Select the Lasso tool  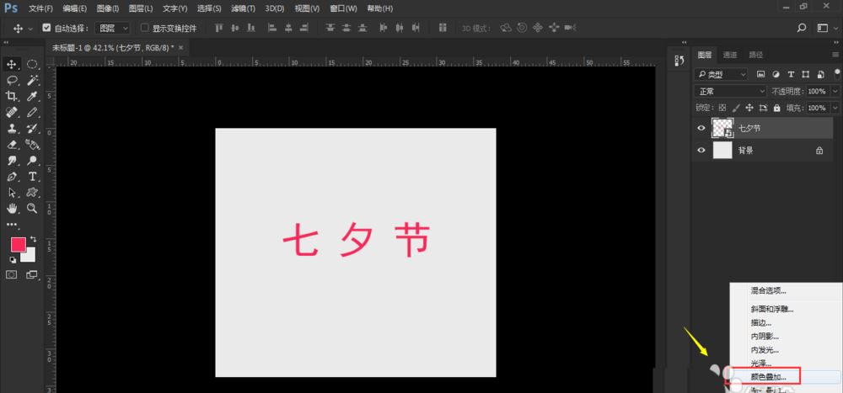pyautogui.click(x=12, y=81)
